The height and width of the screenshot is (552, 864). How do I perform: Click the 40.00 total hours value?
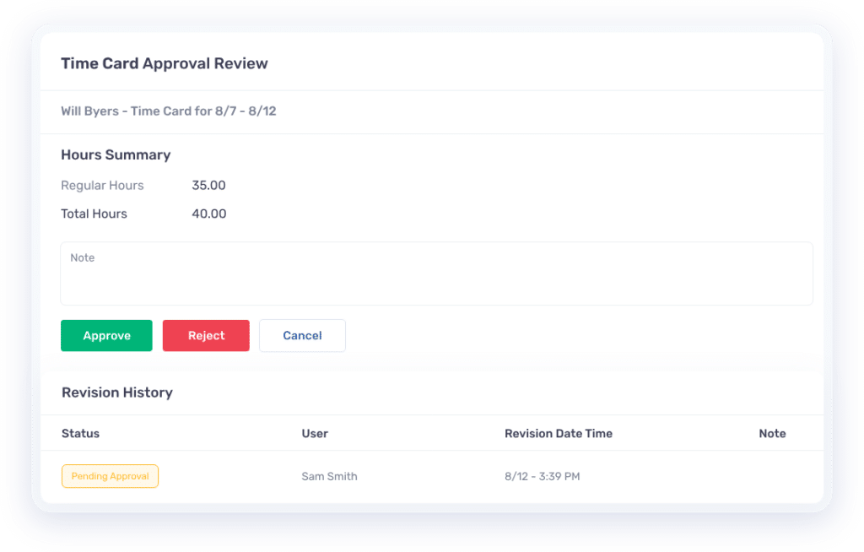(x=209, y=214)
